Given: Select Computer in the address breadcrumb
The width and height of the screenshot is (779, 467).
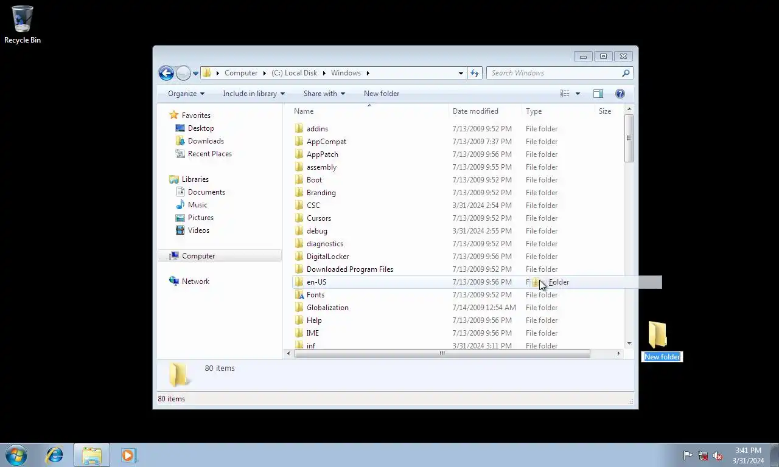Looking at the screenshot, I should click(x=241, y=73).
